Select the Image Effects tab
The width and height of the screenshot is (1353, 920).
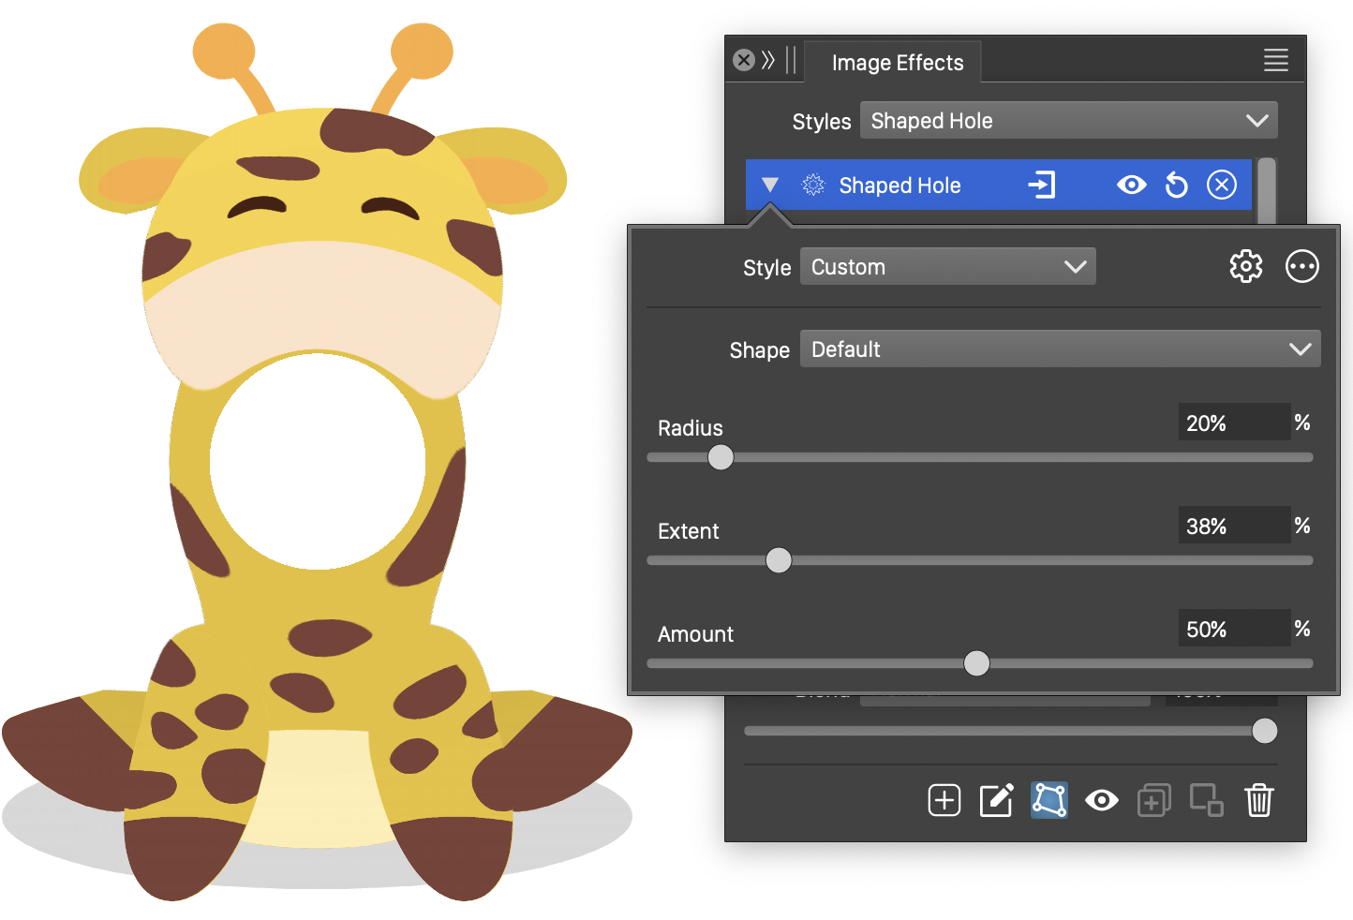pyautogui.click(x=897, y=63)
